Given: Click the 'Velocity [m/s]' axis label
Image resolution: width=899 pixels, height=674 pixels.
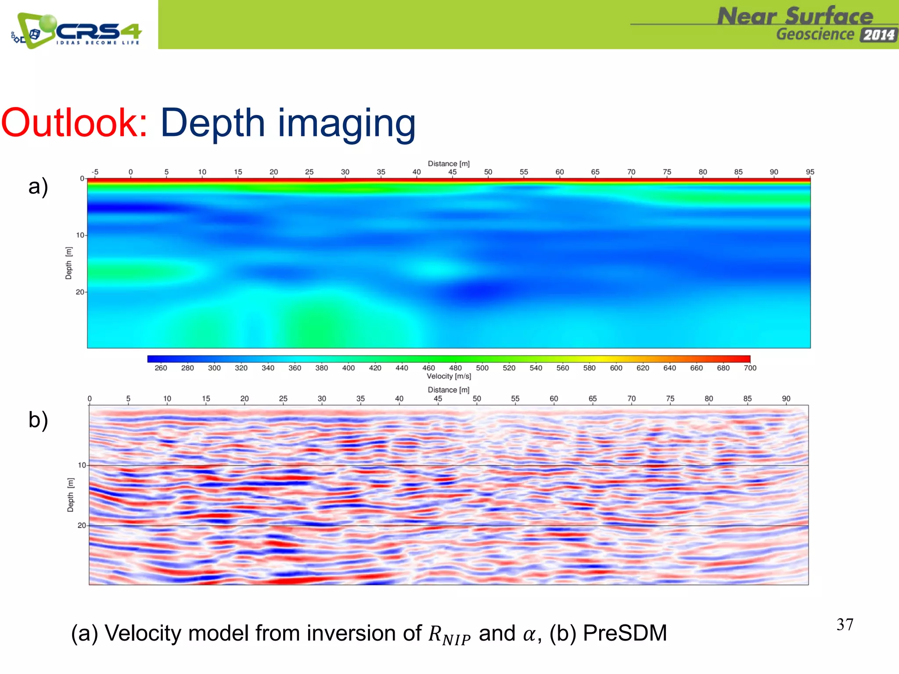Looking at the screenshot, I should [449, 376].
